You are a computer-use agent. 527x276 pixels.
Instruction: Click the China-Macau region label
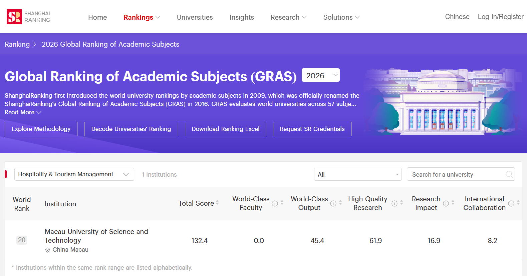point(70,250)
